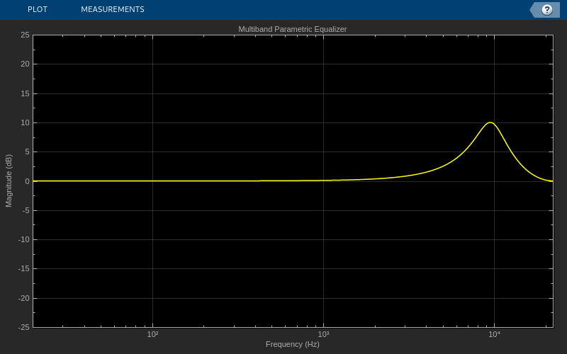Click the 10 dB magnitude tick label
This screenshot has width=567, height=354.
25,122
